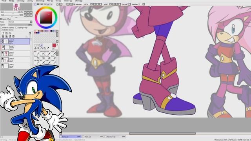Swap foreground and background colors arrow
This screenshot has height=141, width=251.
pos(58,45)
